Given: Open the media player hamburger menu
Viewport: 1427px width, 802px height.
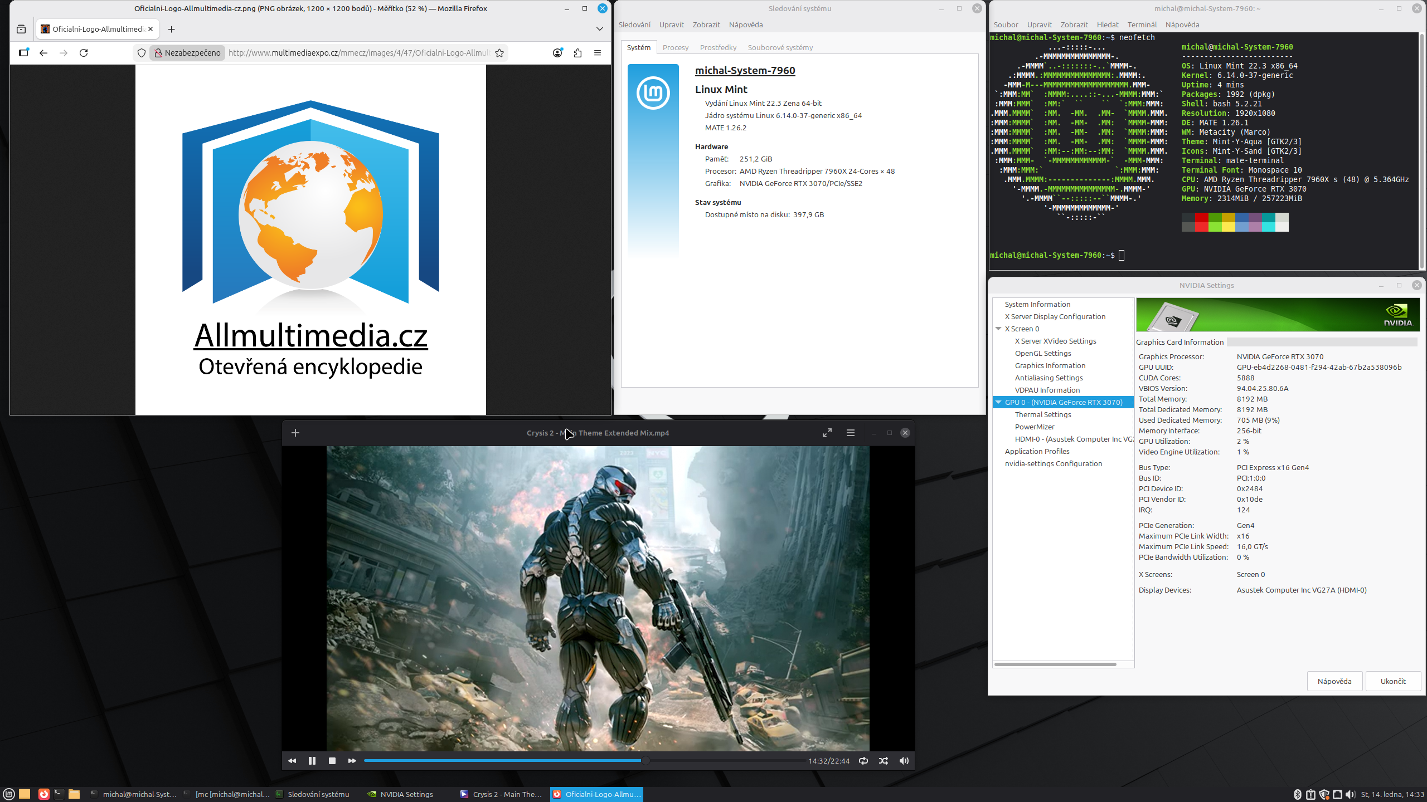Looking at the screenshot, I should [x=851, y=433].
